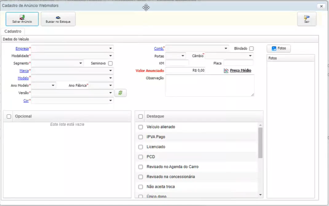Click the Placa input field

click(x=239, y=63)
